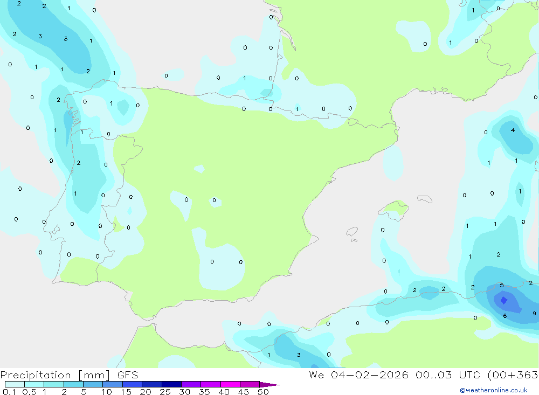Click the 0.1–0.5 mm legend color swatch

15,384
